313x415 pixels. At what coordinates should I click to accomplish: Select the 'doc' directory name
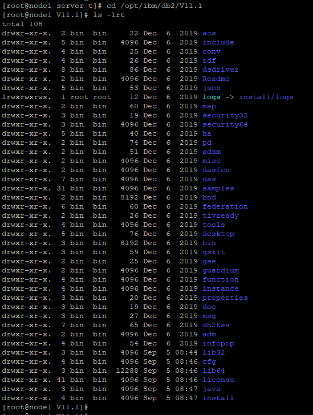point(209,307)
